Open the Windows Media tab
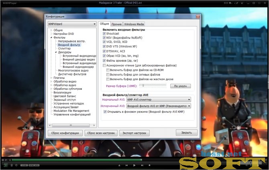 tap(134, 24)
